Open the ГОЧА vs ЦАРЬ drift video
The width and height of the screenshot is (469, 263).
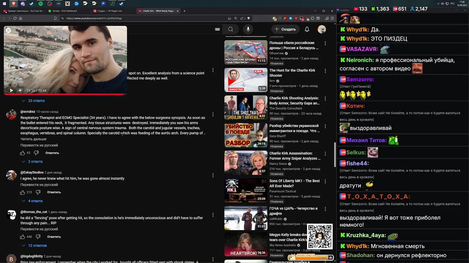246,218
